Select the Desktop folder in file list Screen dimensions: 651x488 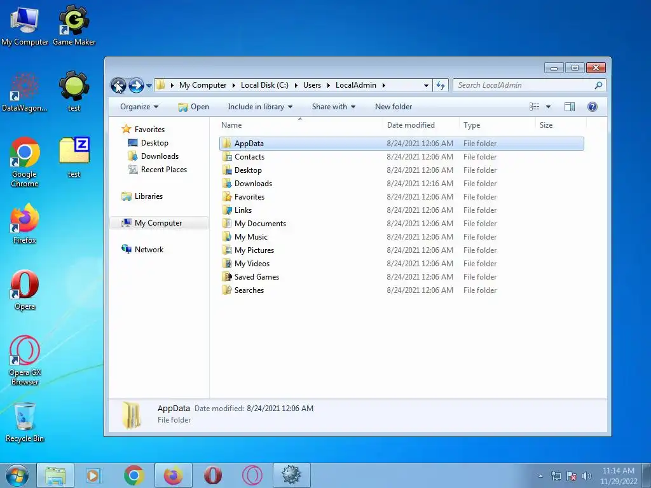(248, 170)
